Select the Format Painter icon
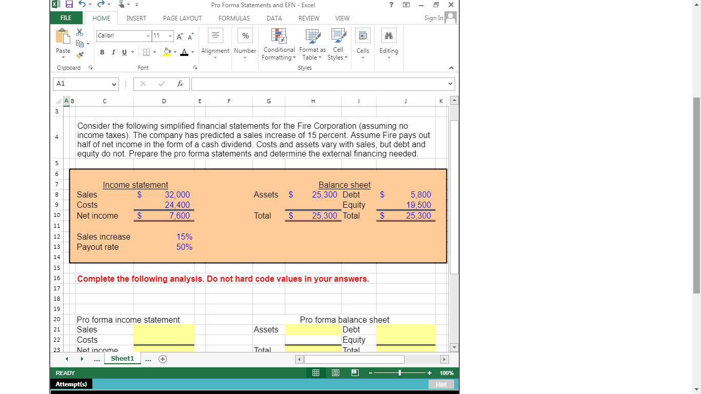Image resolution: width=701 pixels, height=394 pixels. click(80, 56)
